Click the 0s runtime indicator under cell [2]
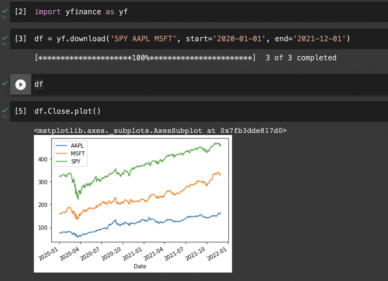The height and width of the screenshot is (281, 388). tap(4, 17)
